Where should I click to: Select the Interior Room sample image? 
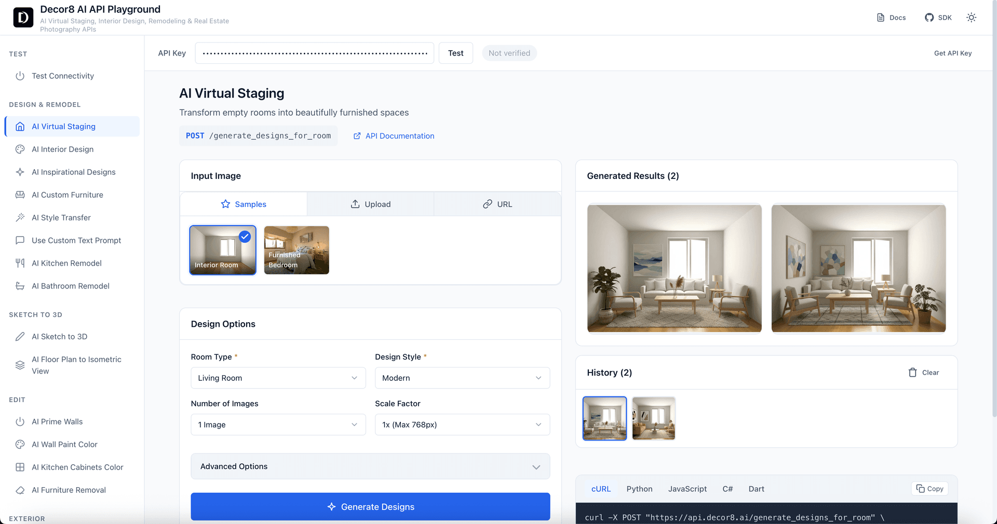(223, 250)
